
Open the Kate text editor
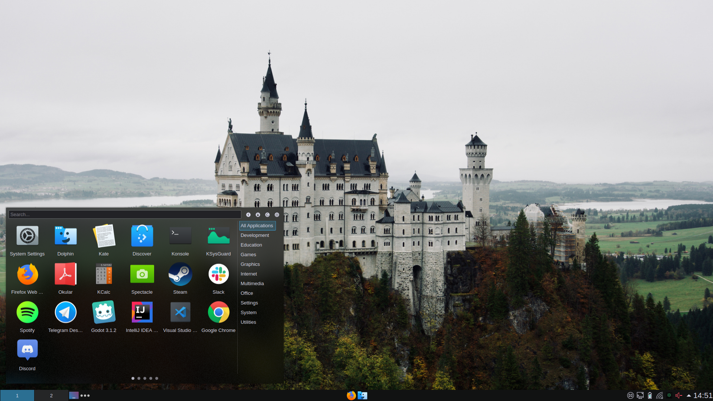click(104, 240)
